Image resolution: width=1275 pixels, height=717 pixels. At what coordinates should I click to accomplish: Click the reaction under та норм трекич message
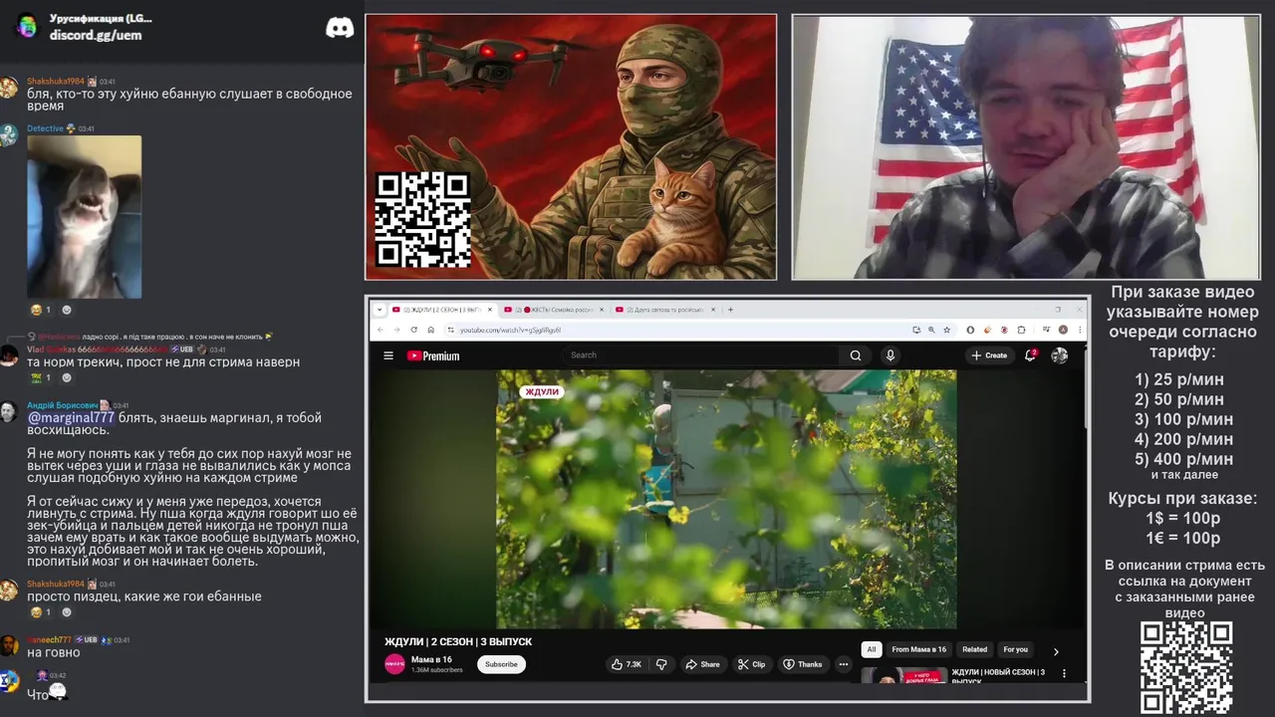41,377
